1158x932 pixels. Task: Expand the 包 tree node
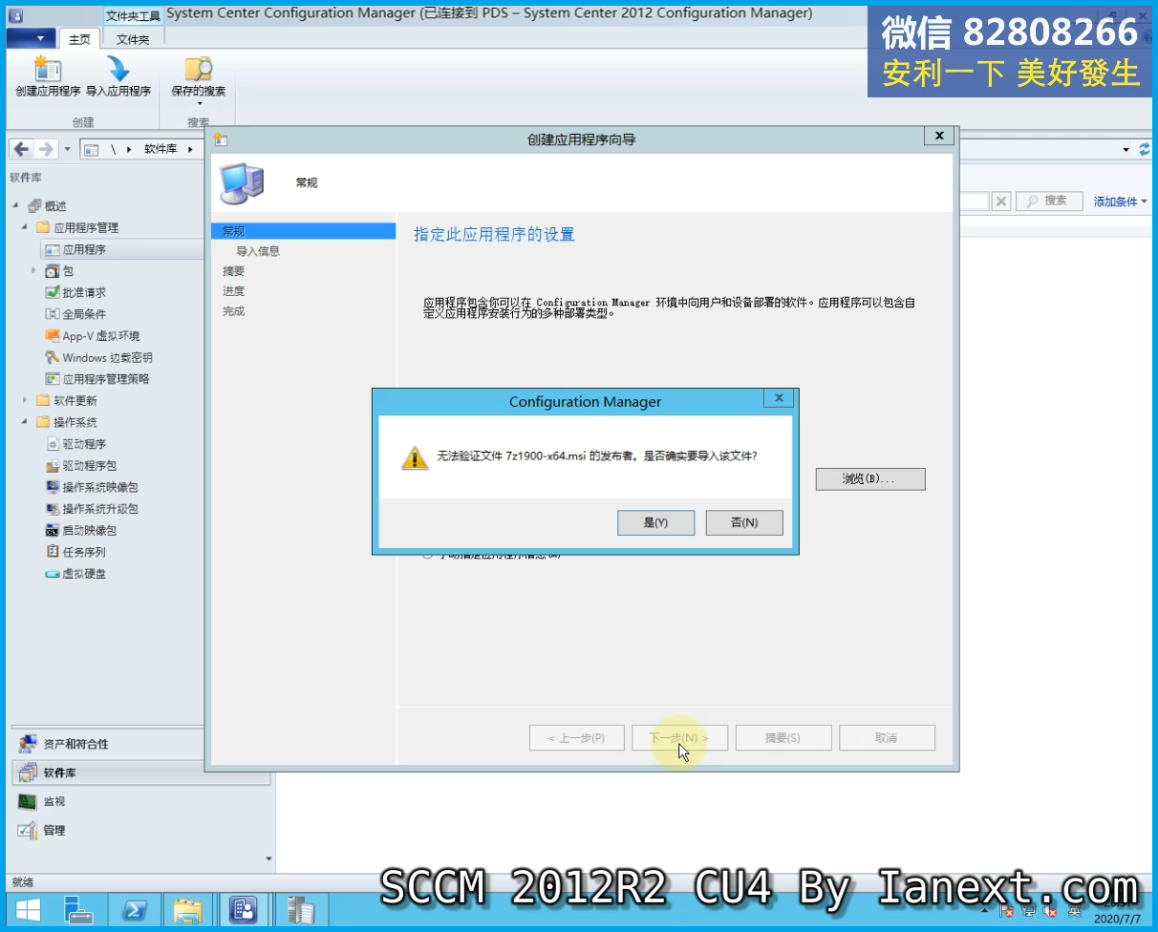coord(34,271)
